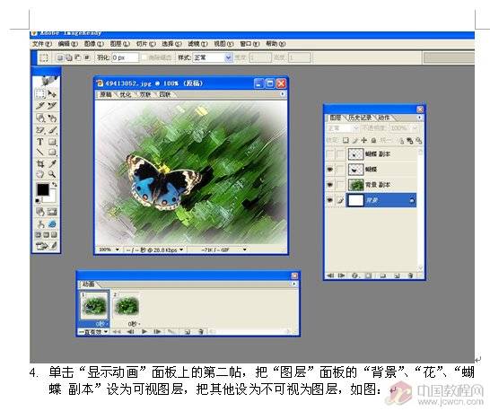
Task: Switch to 历史记录 History tab
Action: (x=360, y=118)
